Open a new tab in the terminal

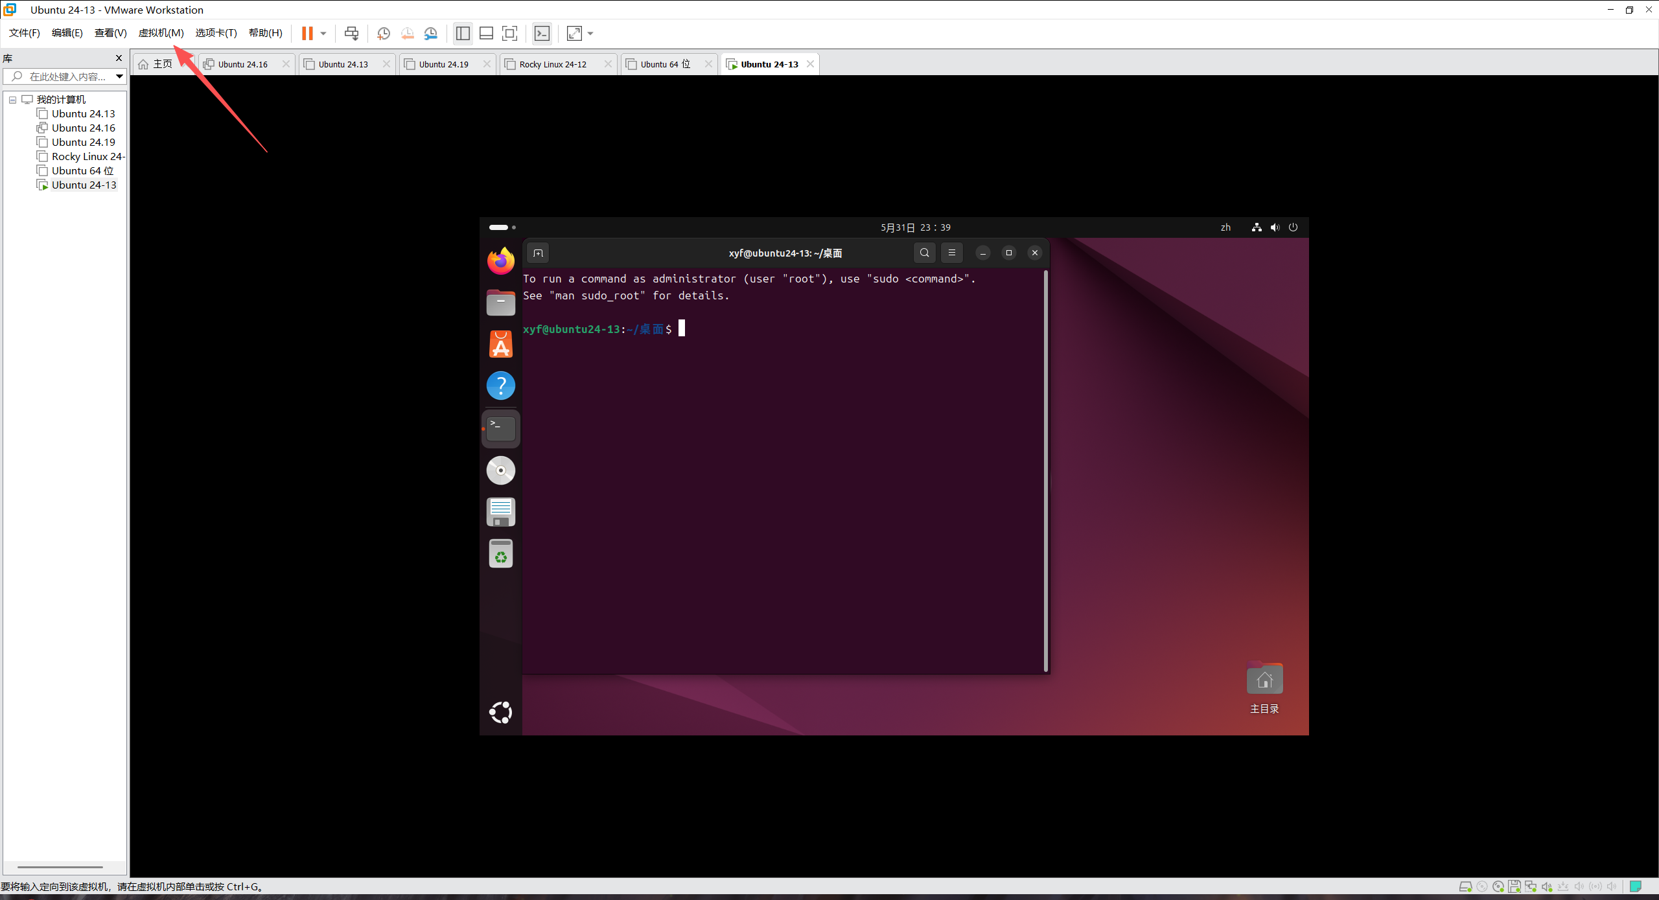pyautogui.click(x=538, y=253)
